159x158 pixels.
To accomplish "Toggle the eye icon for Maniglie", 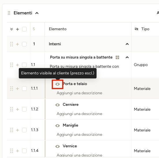I will click(58, 126).
